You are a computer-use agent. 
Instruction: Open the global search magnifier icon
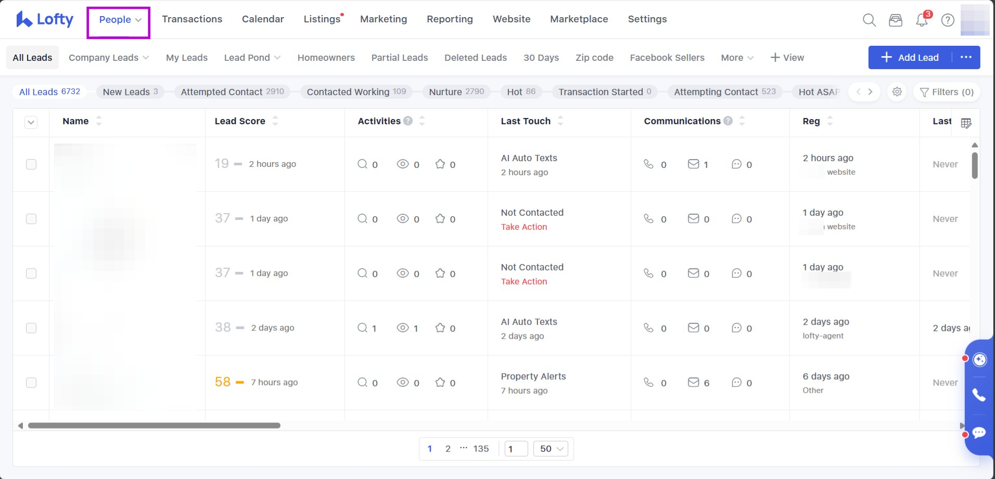point(869,20)
